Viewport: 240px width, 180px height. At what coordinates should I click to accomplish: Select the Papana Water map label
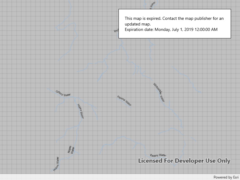[124, 101]
